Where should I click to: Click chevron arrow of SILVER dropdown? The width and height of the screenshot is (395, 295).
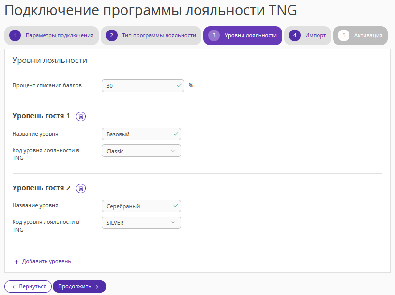pos(173,223)
